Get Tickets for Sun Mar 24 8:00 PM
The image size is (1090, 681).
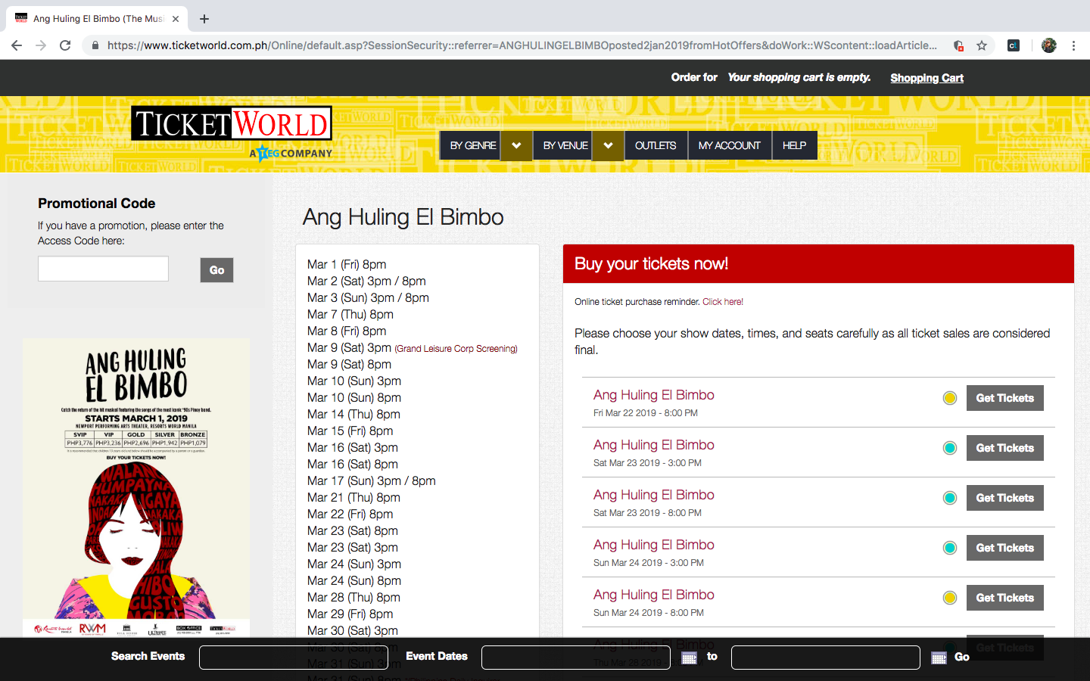click(1004, 598)
